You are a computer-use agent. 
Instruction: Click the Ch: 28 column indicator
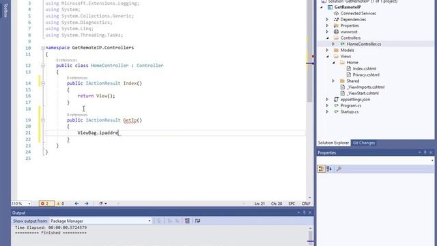(x=277, y=204)
